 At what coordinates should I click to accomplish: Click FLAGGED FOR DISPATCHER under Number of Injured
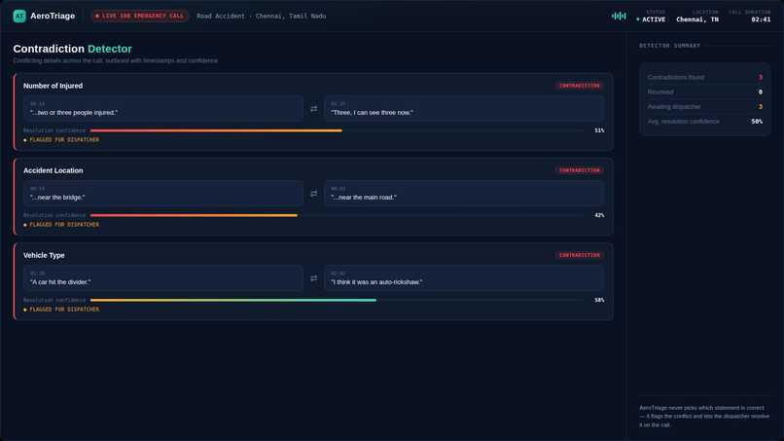64,140
